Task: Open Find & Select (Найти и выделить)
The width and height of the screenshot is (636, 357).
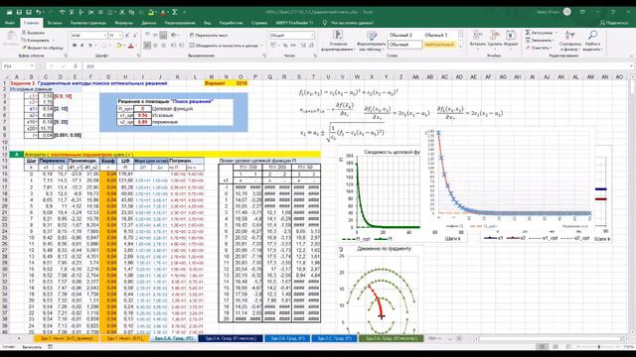Action: coord(592,41)
